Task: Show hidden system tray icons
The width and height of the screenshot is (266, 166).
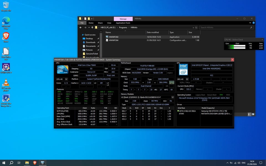Action: point(227,163)
